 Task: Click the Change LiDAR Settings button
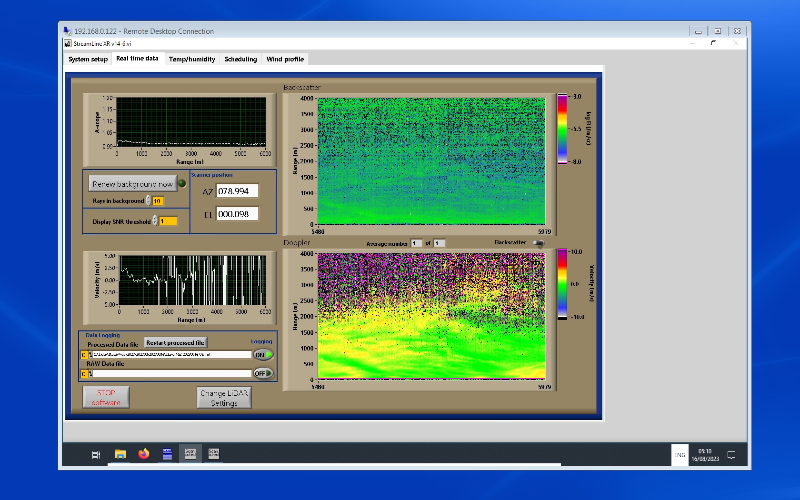coord(224,398)
